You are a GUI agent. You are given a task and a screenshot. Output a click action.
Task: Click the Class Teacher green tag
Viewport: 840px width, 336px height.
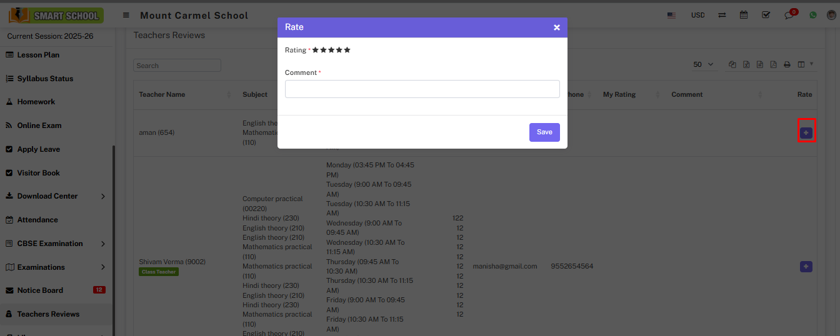(x=159, y=272)
